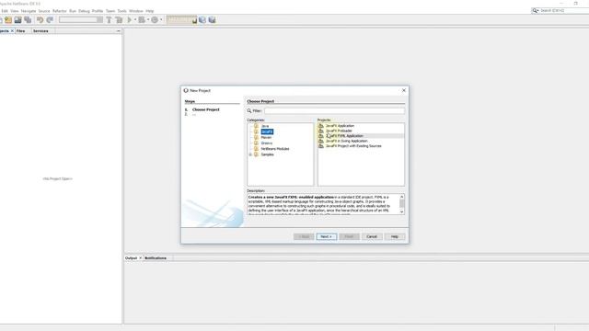
Task: Choose JavaFX in Swing Application
Action: [346, 141]
